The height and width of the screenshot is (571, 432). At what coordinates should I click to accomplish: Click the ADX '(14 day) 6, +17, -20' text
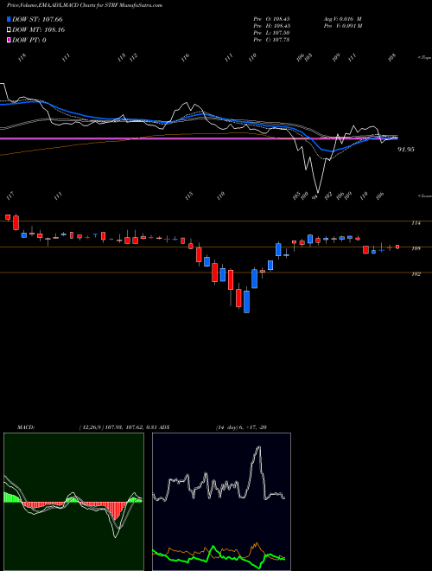tap(241, 427)
